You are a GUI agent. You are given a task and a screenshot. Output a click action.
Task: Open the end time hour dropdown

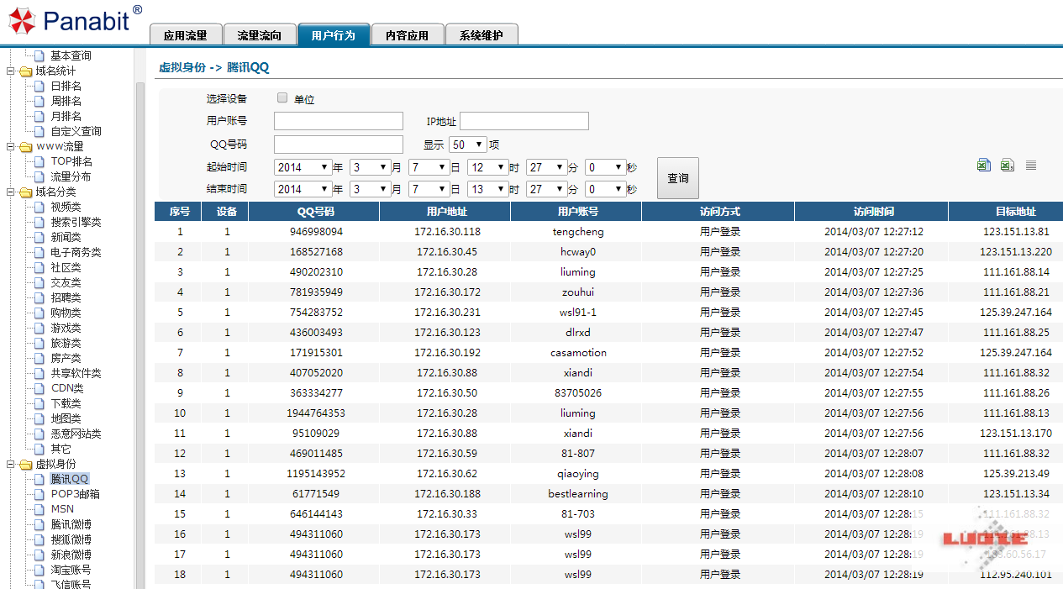(487, 189)
